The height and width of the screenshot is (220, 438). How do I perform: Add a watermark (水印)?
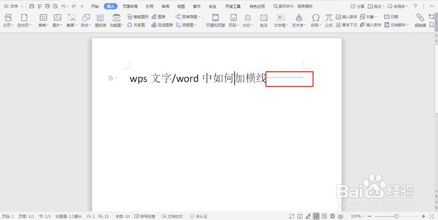click(247, 21)
